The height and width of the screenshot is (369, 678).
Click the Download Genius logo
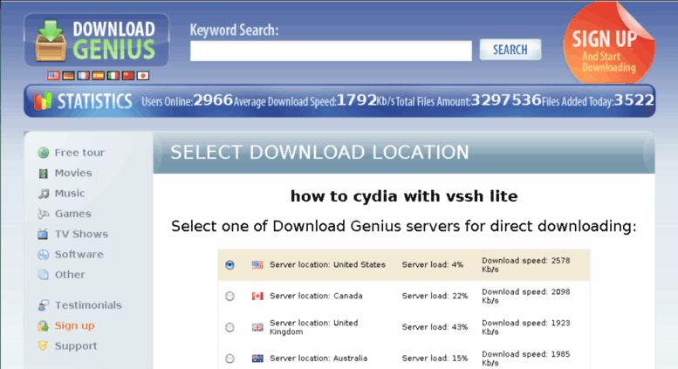tap(97, 40)
